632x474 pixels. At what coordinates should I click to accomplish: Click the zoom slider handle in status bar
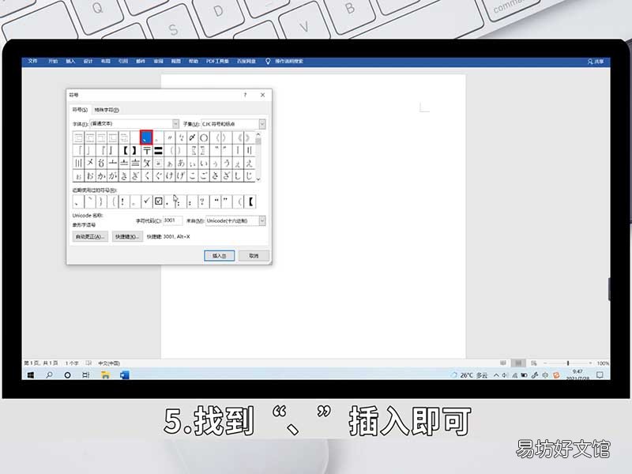568,363
